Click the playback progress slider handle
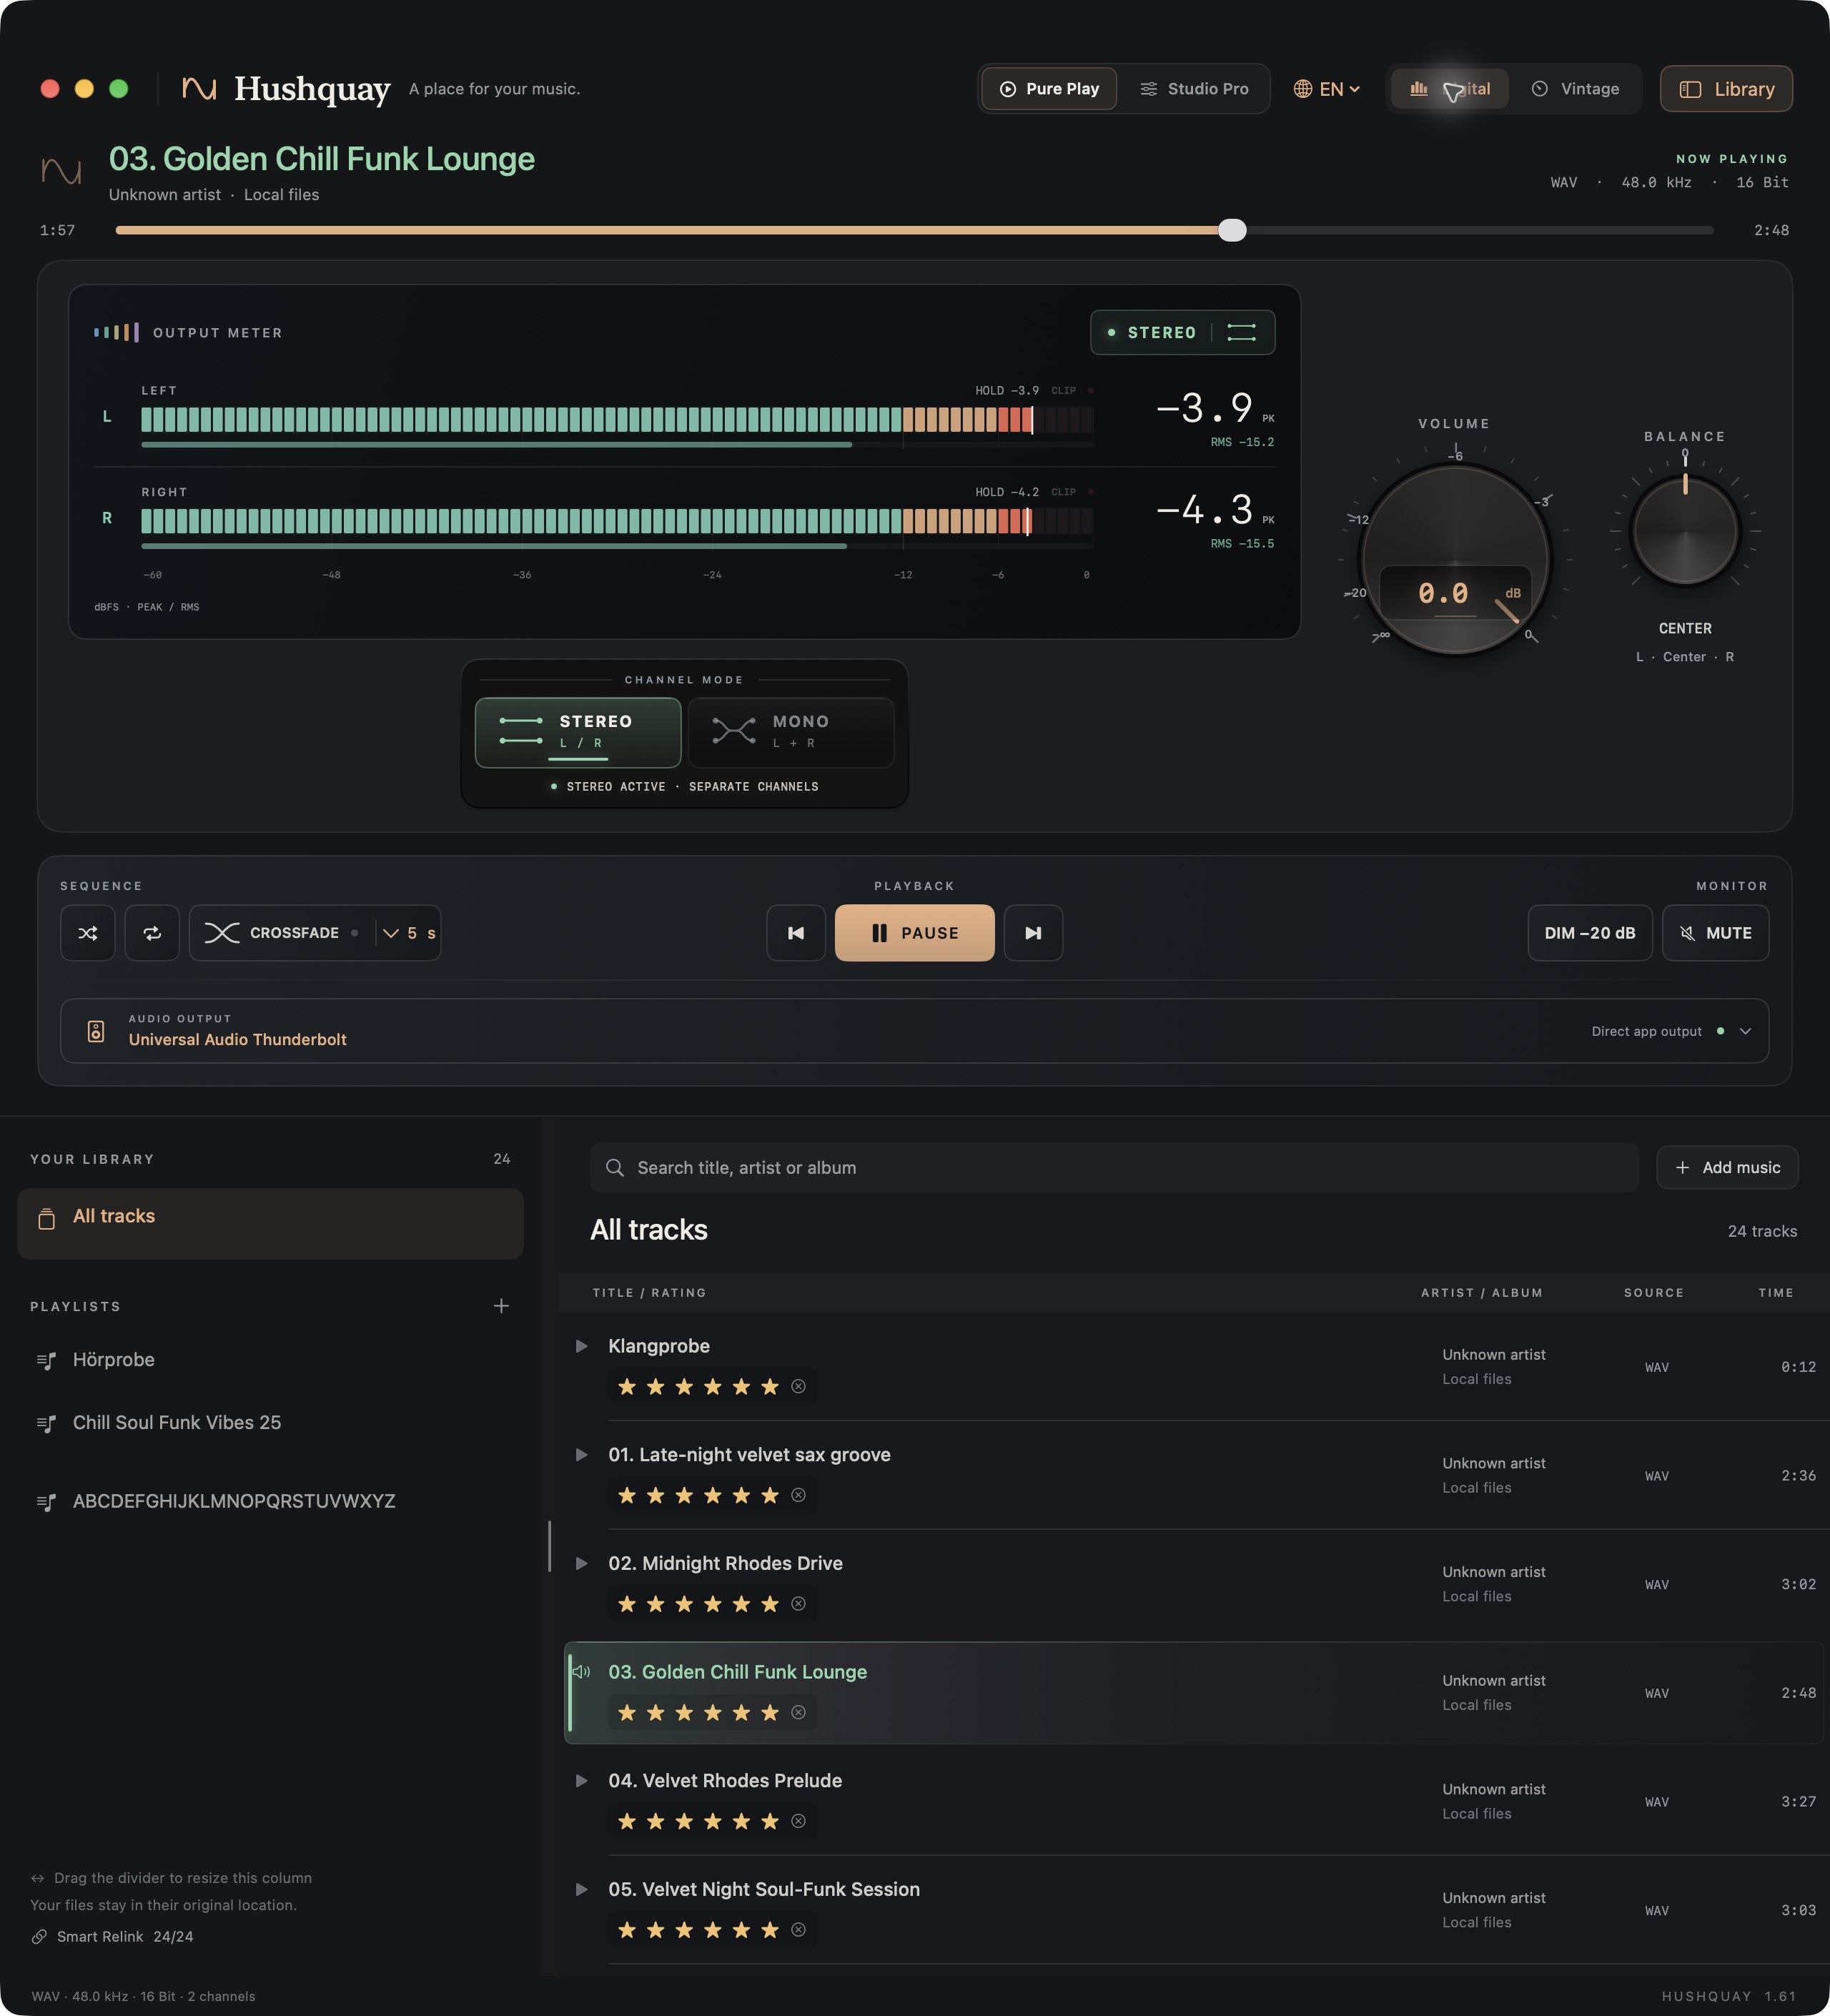 tap(1232, 230)
